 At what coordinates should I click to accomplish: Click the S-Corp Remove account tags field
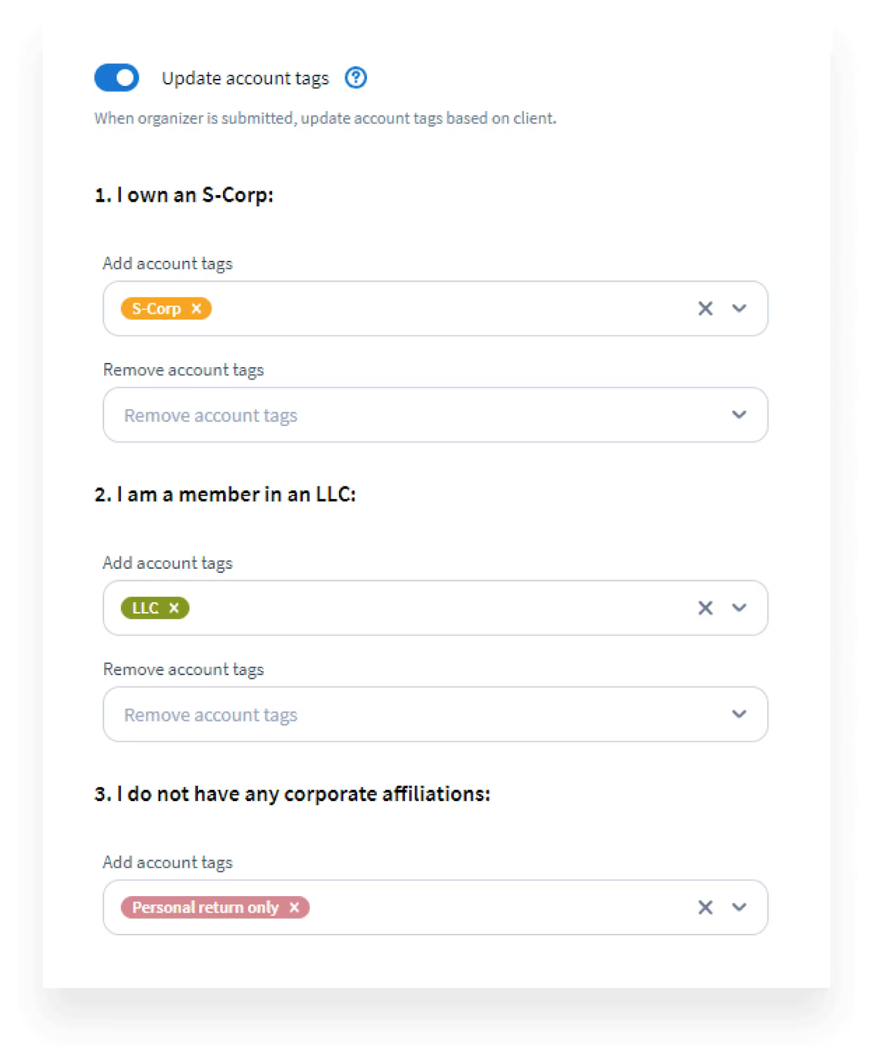point(435,415)
